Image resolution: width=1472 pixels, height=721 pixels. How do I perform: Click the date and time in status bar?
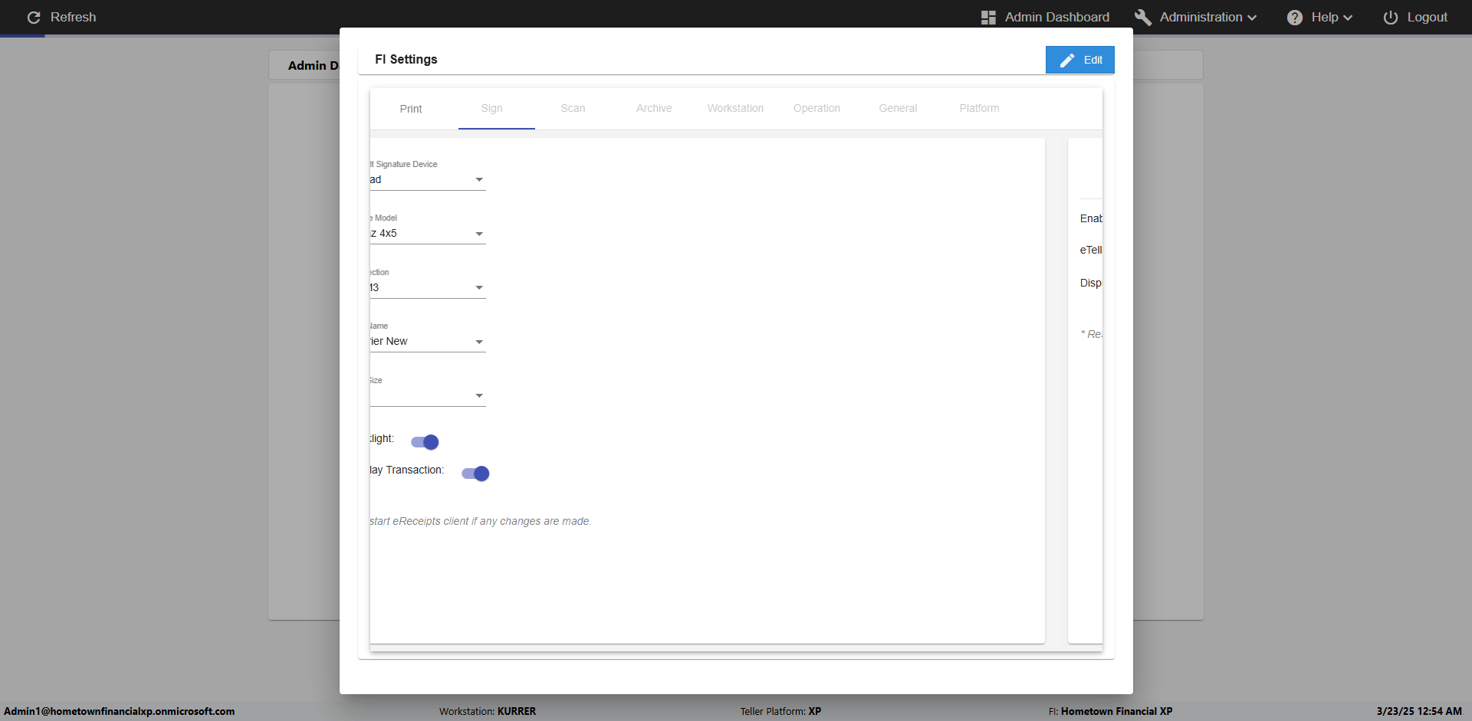tap(1419, 711)
